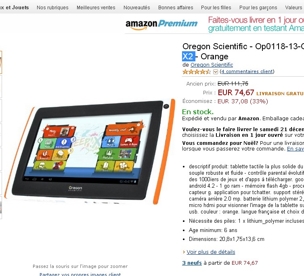Image resolution: width=304 pixels, height=276 pixels.
Task: Click the Amazon Premium logo
Action: 161,25
